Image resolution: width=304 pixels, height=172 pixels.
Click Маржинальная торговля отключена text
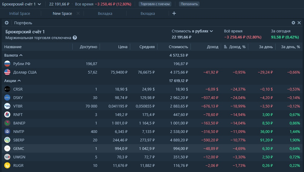38,38
